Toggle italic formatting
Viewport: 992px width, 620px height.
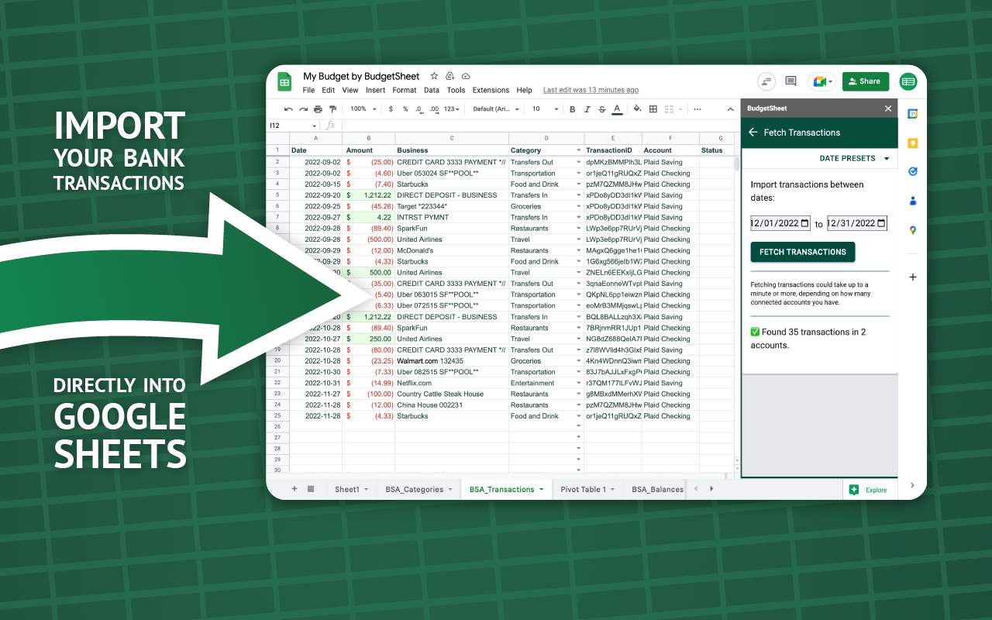[586, 108]
